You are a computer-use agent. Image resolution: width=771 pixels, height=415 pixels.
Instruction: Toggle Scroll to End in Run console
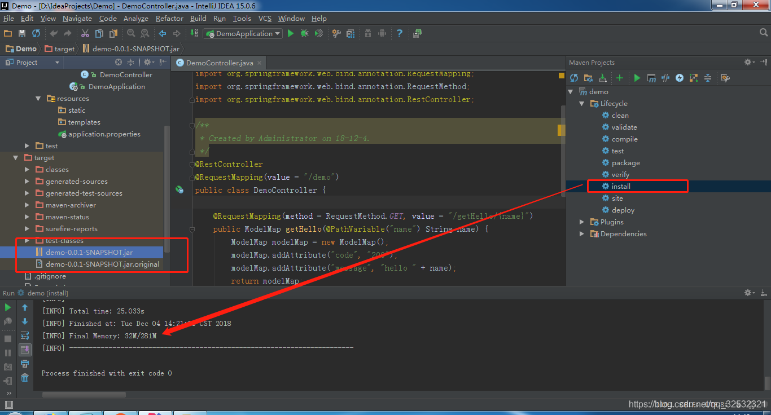pos(25,350)
